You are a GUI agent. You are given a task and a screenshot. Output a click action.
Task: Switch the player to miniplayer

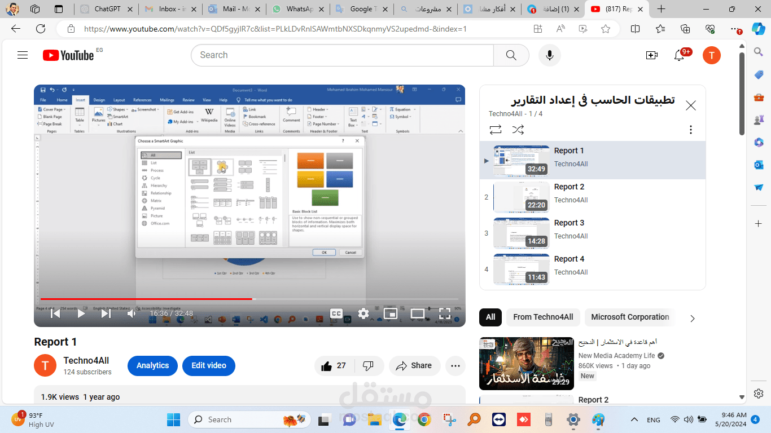point(391,313)
